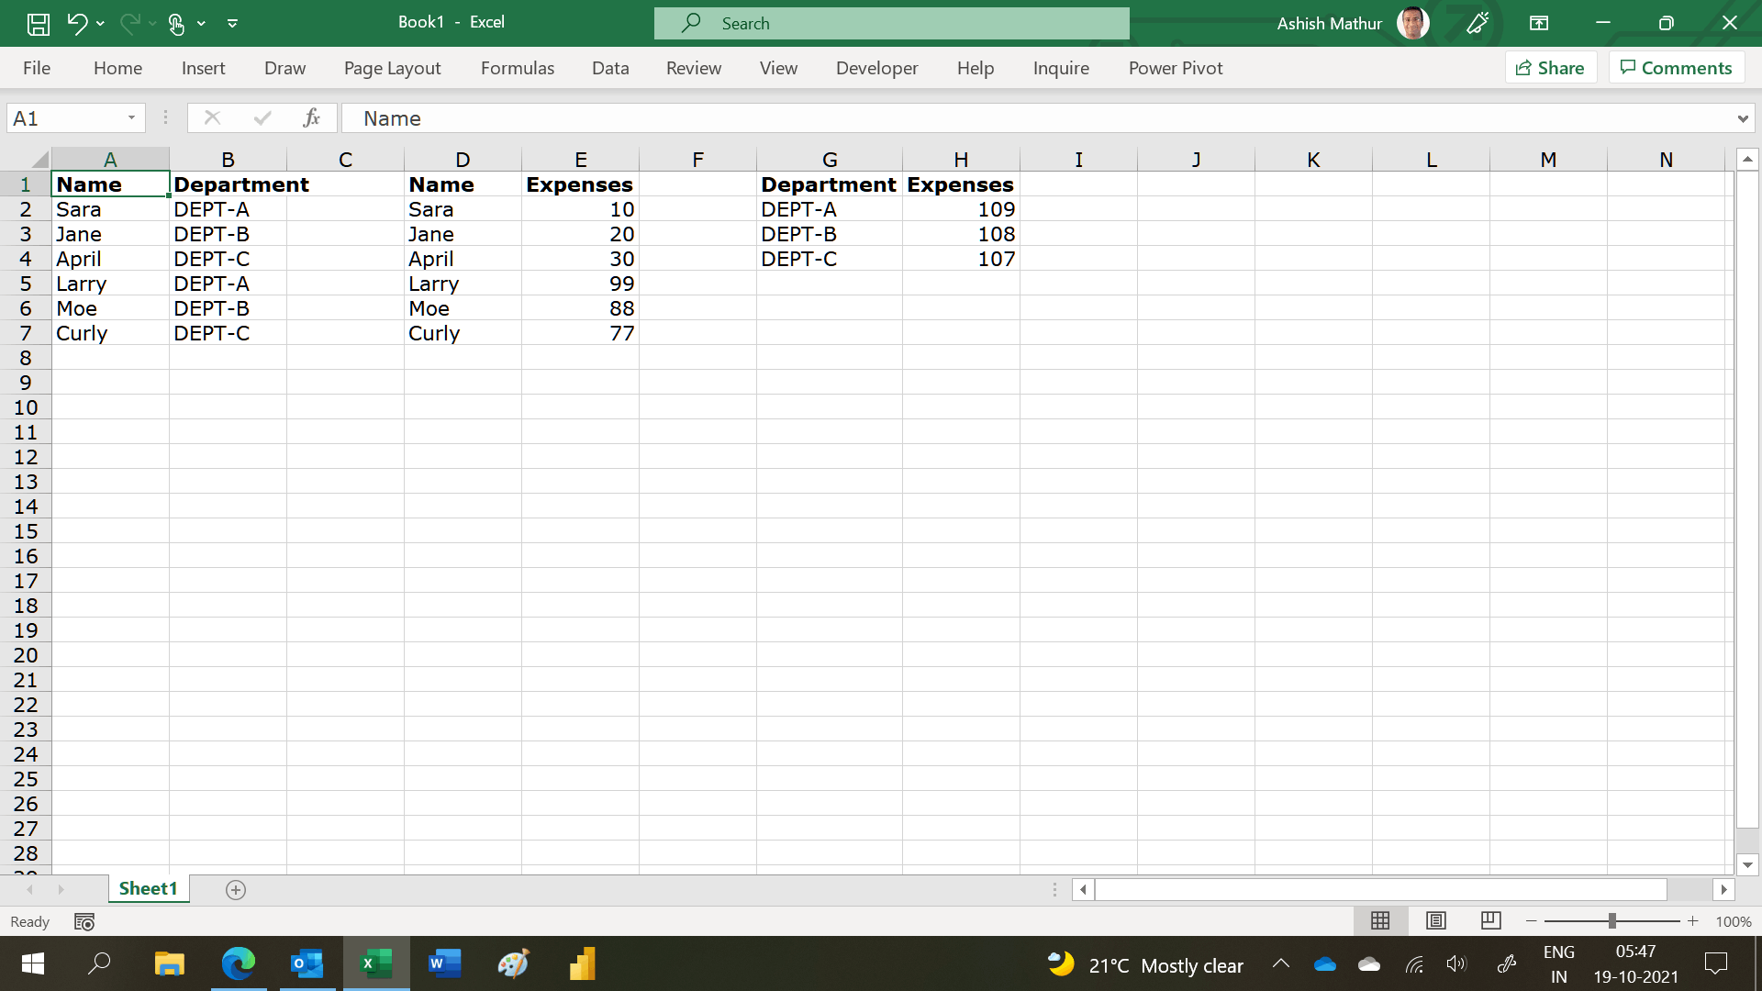The height and width of the screenshot is (991, 1762).
Task: Open the Power Pivot tab
Action: (1175, 68)
